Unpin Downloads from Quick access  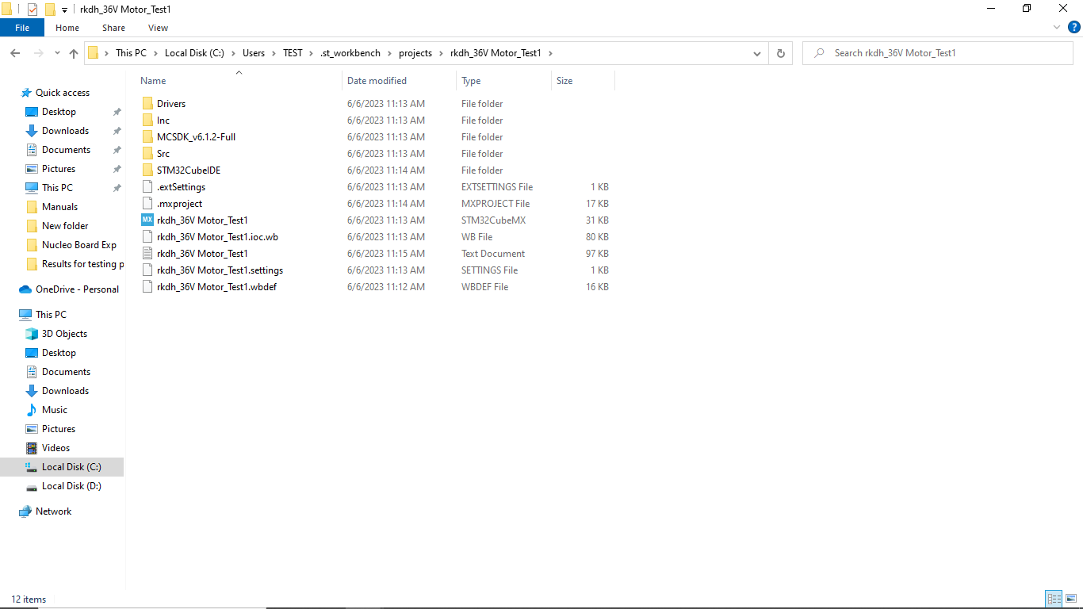pos(117,130)
